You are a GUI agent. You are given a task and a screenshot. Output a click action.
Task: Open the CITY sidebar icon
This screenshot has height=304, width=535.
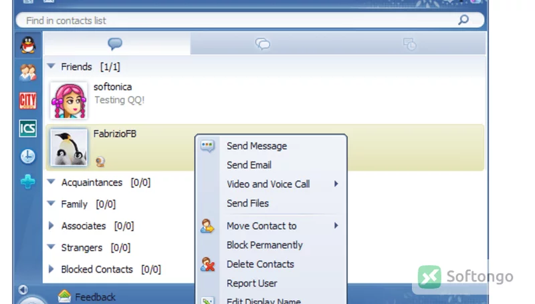tap(28, 101)
